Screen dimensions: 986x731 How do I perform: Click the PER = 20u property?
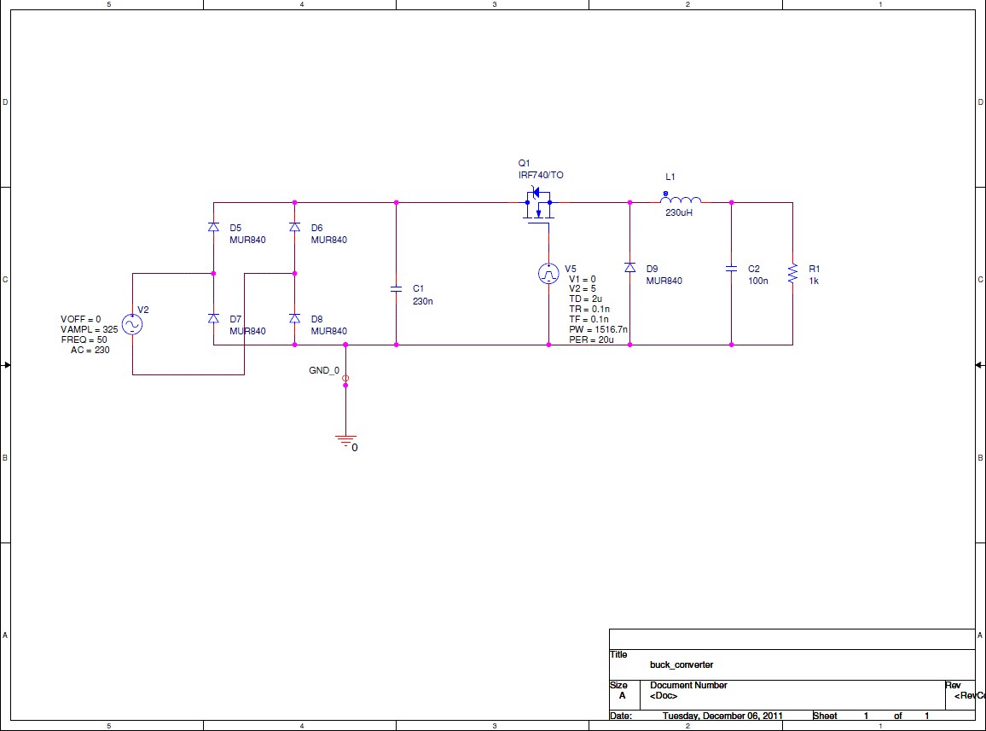pos(592,339)
